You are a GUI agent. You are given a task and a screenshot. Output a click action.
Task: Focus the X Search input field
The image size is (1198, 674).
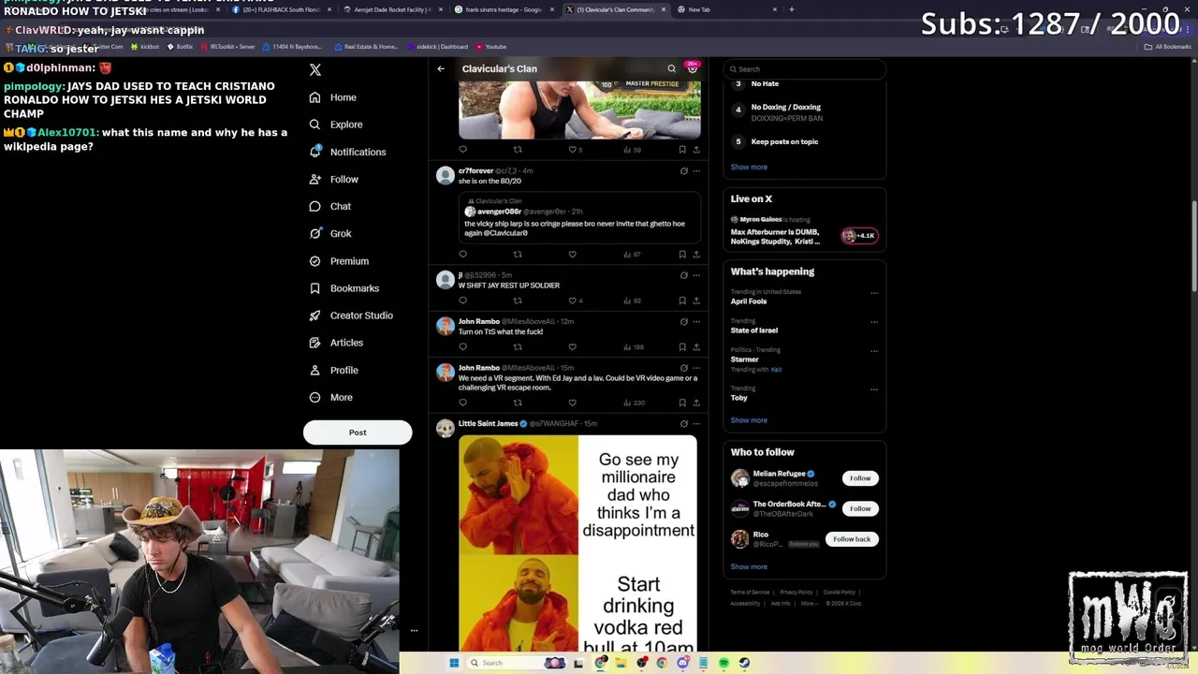tap(806, 69)
